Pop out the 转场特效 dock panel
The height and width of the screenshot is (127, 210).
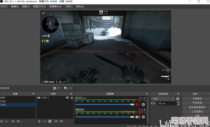(178, 94)
